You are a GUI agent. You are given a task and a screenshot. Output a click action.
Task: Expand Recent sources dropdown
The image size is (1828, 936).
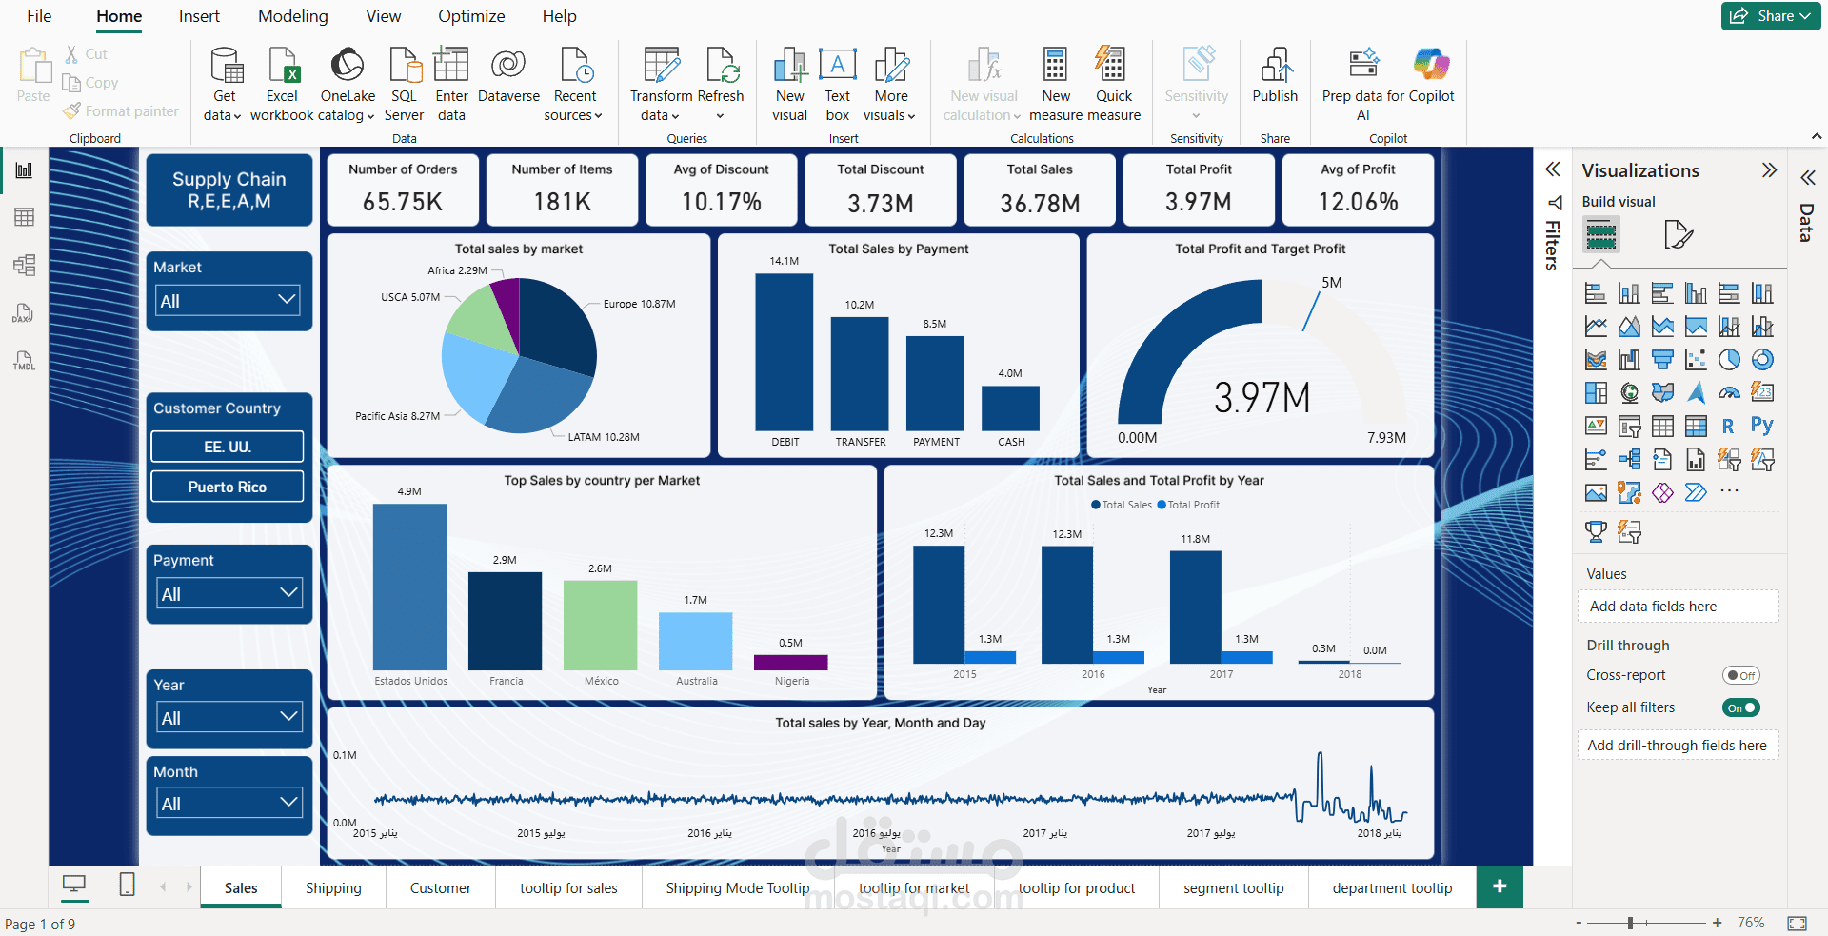(x=574, y=106)
